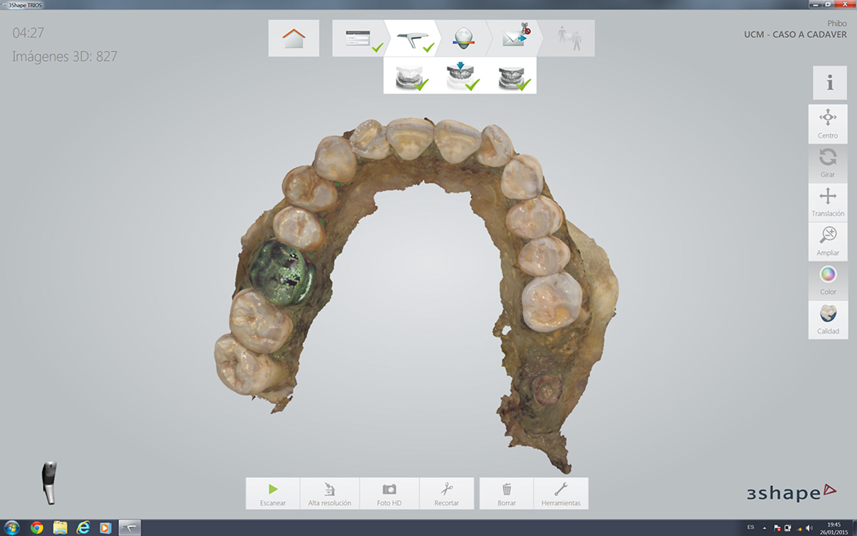Activate the Girar rotate tool
Viewport: 857px width, 536px height.
(x=828, y=163)
